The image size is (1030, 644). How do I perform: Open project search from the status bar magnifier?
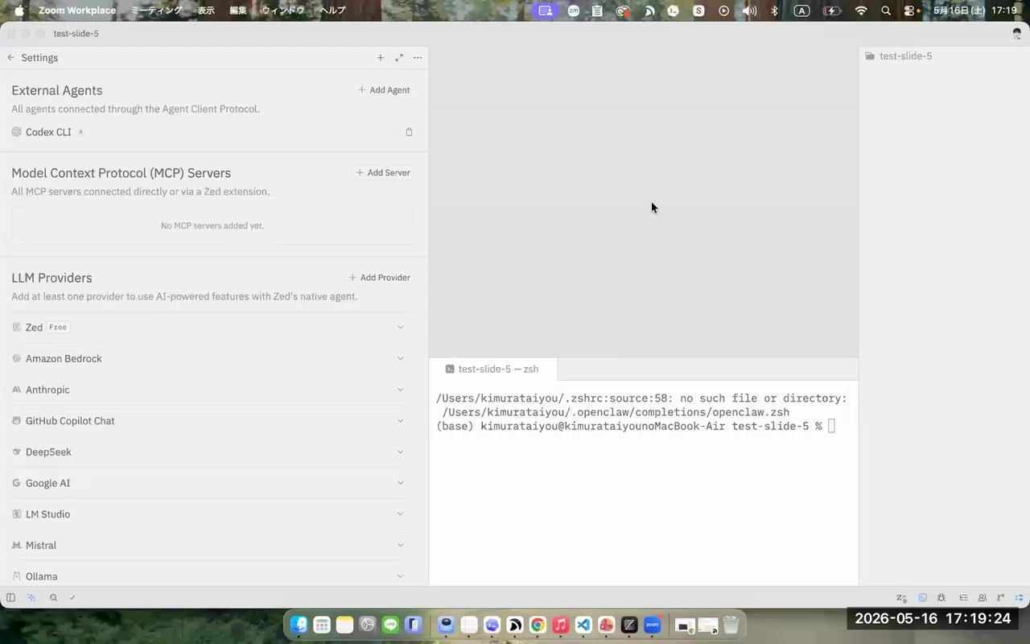coord(53,597)
